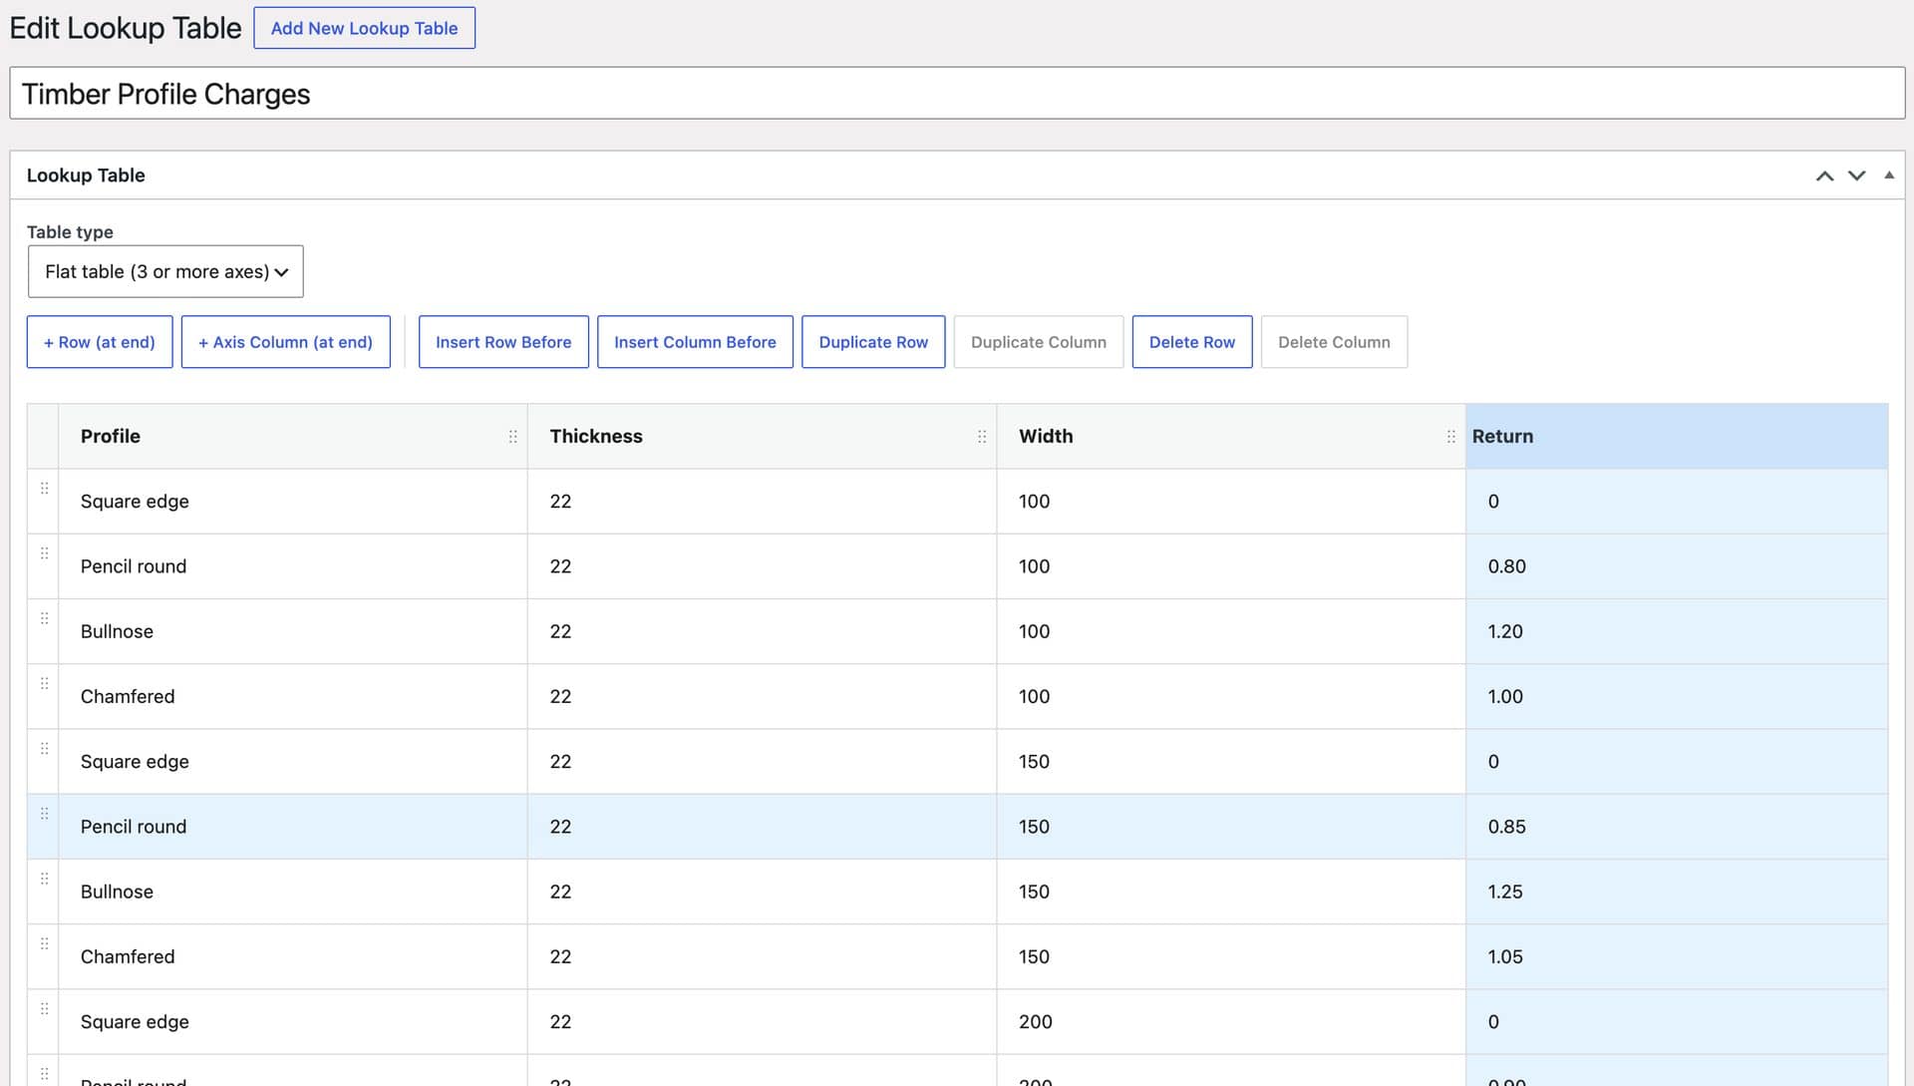This screenshot has width=1914, height=1086.
Task: Grab the Thickness column drag handle
Action: pyautogui.click(x=982, y=437)
